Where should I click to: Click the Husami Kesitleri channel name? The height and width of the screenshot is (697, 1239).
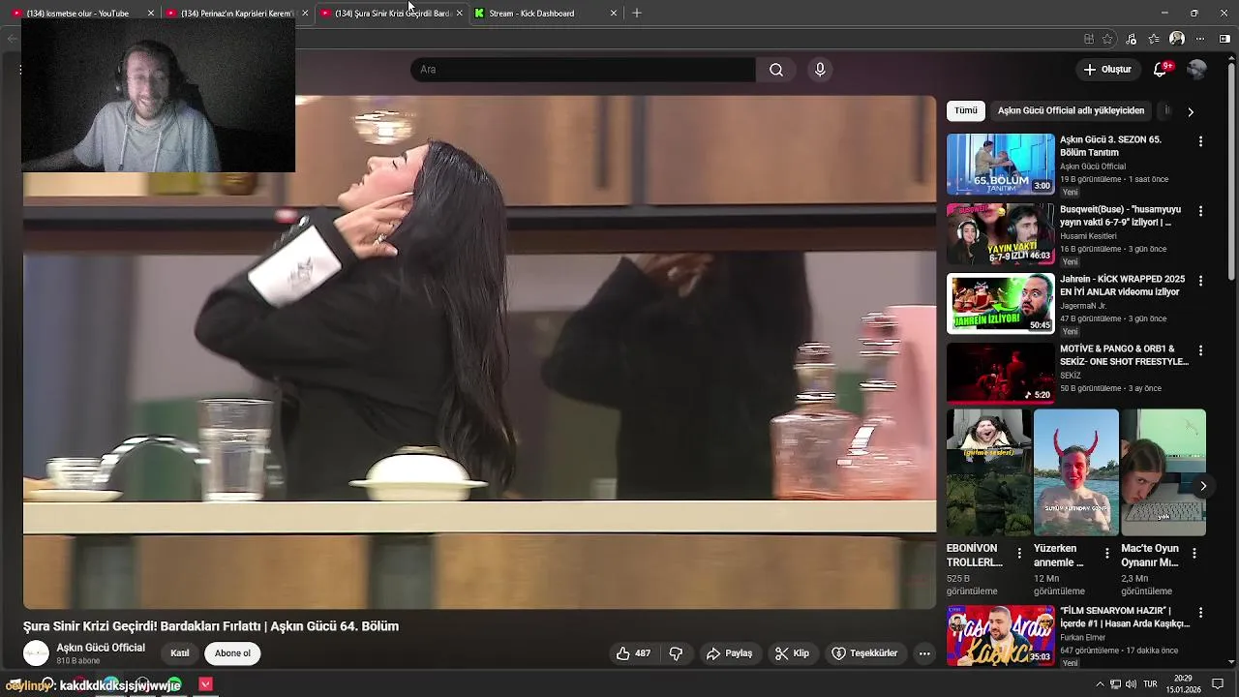1088,236
